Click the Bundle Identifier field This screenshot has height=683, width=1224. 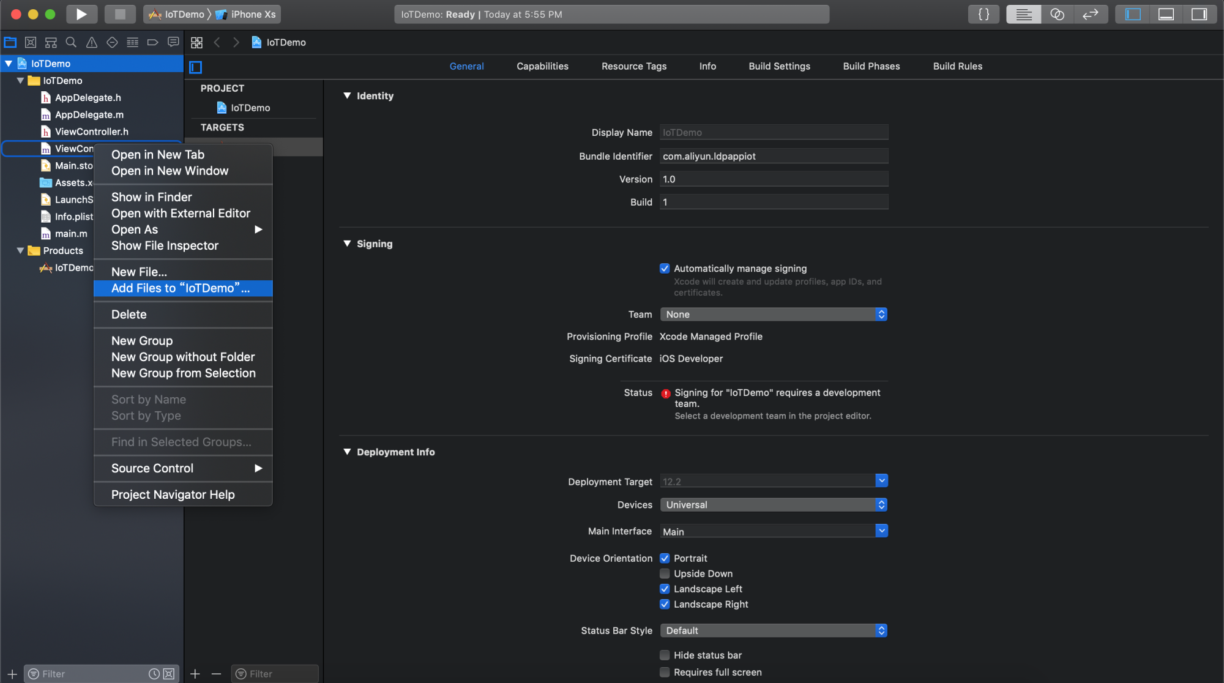(774, 156)
